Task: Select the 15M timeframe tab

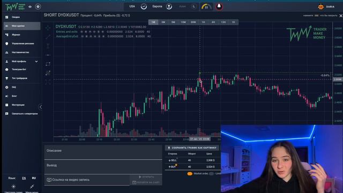Action: [183, 22]
